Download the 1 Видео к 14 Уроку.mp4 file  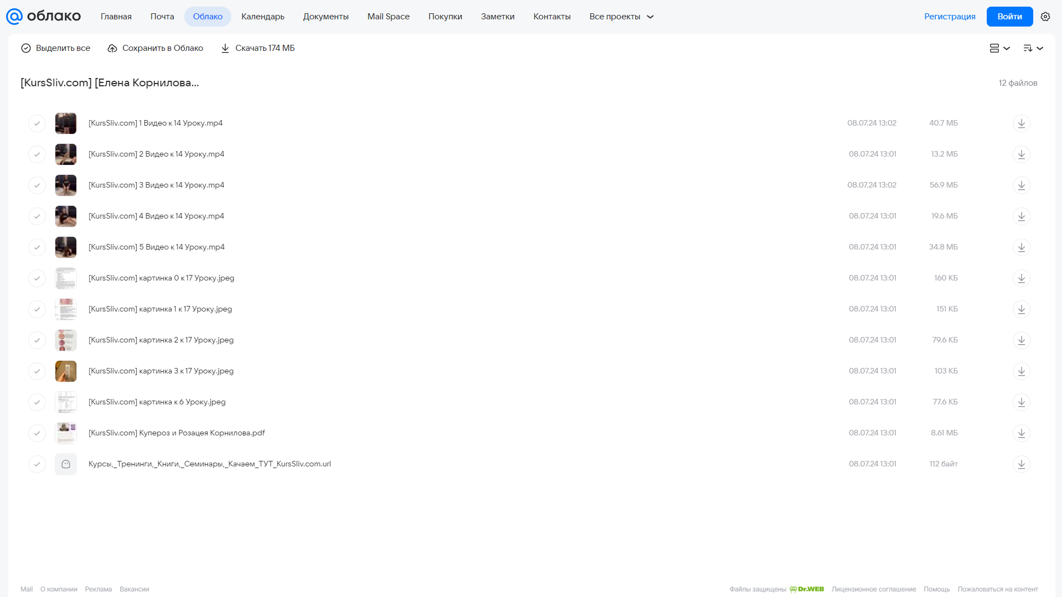[x=1021, y=123]
